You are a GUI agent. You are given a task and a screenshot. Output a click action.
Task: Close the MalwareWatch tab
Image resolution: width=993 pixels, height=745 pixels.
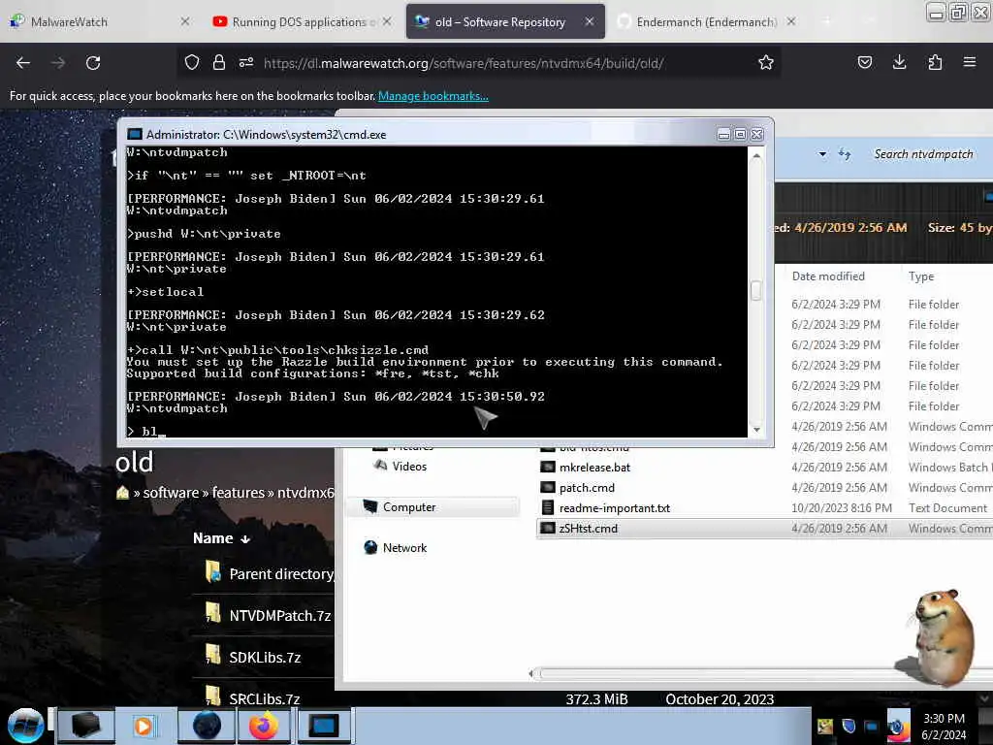(x=184, y=21)
